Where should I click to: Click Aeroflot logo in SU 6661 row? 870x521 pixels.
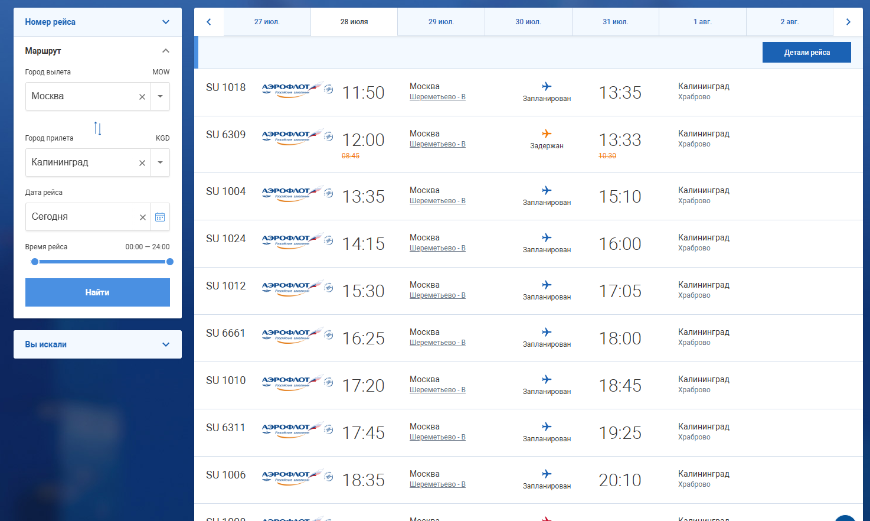tap(297, 335)
